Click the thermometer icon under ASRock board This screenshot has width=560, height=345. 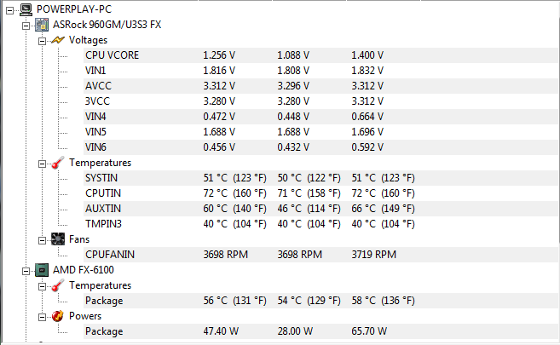point(58,163)
